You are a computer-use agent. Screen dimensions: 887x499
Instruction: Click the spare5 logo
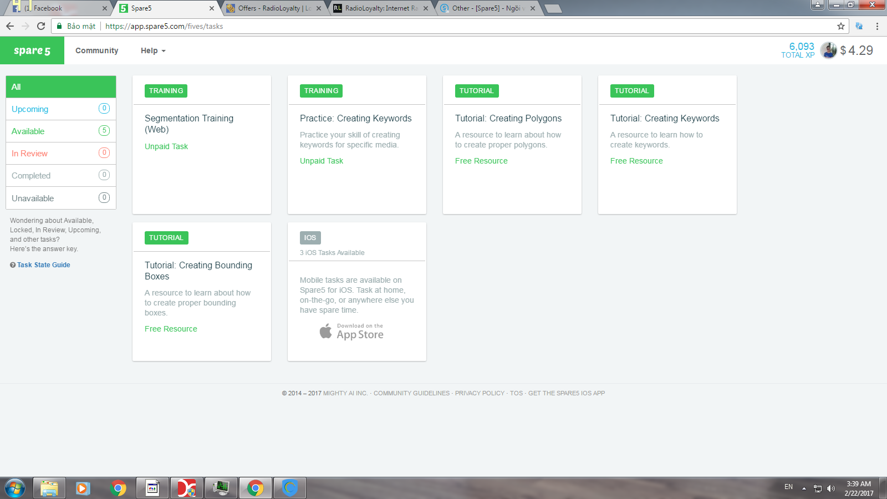(32, 50)
